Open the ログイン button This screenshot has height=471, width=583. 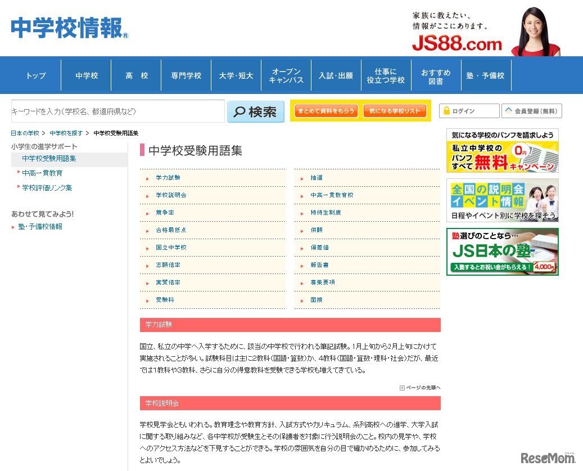(x=469, y=110)
